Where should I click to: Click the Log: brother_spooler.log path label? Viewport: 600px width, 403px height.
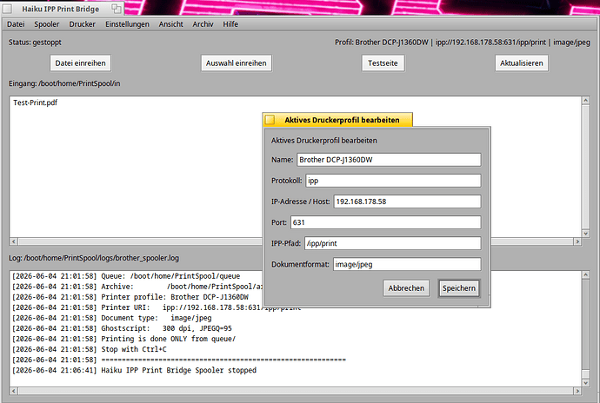[x=94, y=258]
